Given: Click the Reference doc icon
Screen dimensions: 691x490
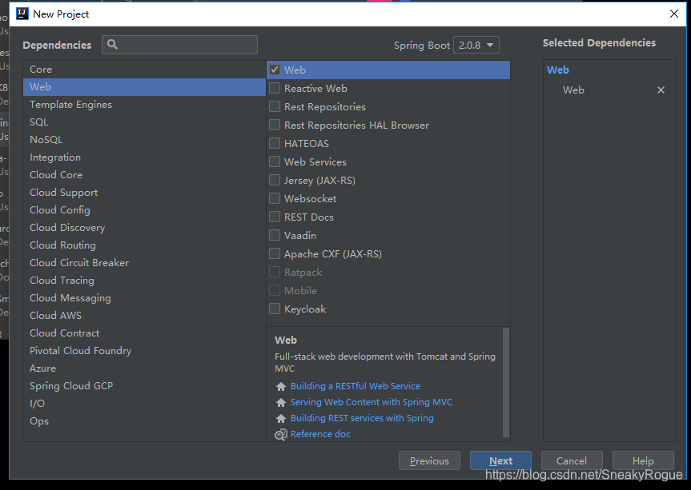Looking at the screenshot, I should coord(281,435).
